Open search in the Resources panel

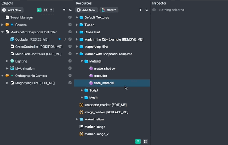coord(147,10)
